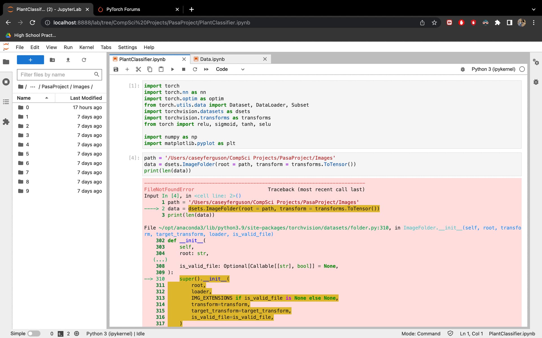Switch to the Data.ipynb tab
542x338 pixels.
click(212, 59)
